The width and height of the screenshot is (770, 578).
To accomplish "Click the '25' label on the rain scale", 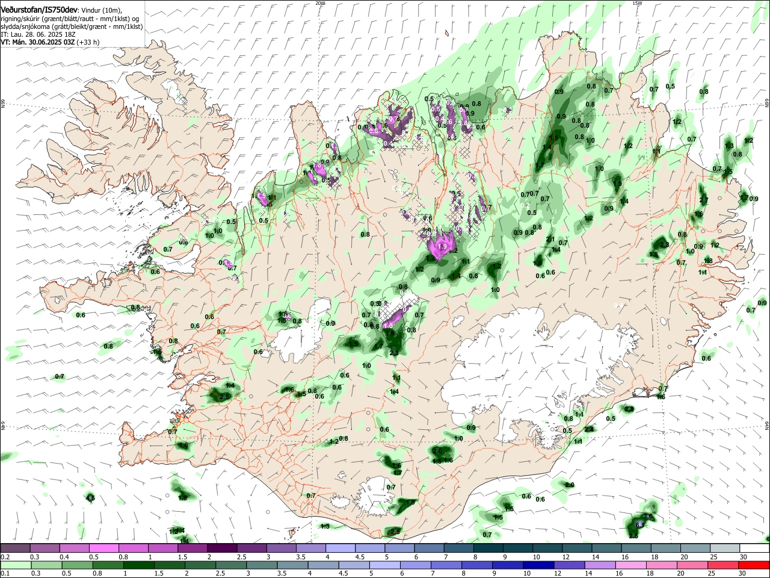I will (712, 574).
